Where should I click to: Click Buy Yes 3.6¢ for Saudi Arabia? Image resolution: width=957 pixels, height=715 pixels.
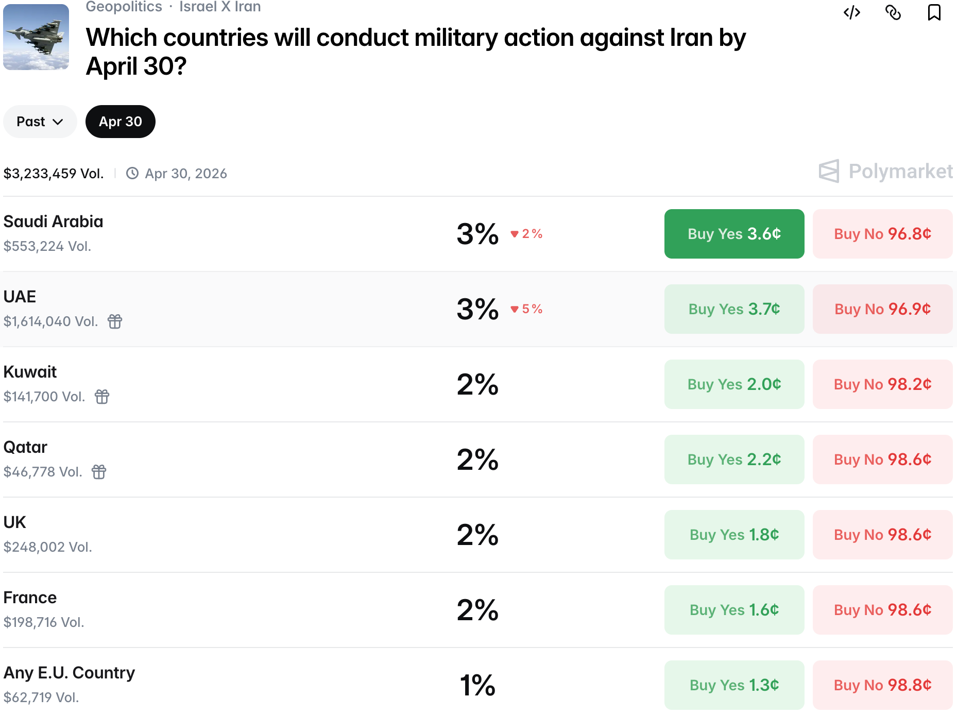tap(734, 234)
